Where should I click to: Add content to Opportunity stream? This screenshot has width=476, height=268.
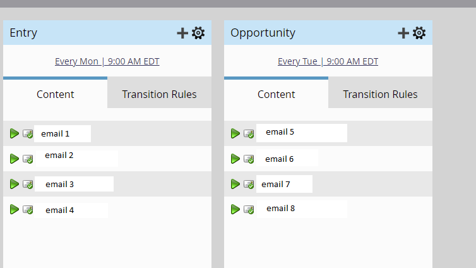tap(403, 33)
